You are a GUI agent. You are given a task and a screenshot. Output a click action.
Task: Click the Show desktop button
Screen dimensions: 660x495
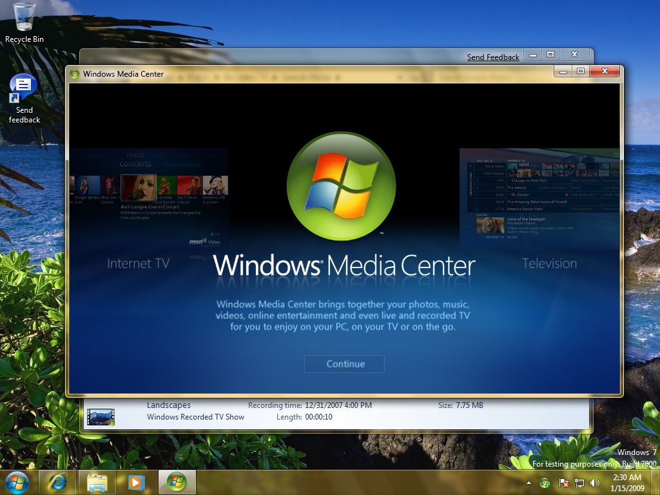[x=656, y=483]
